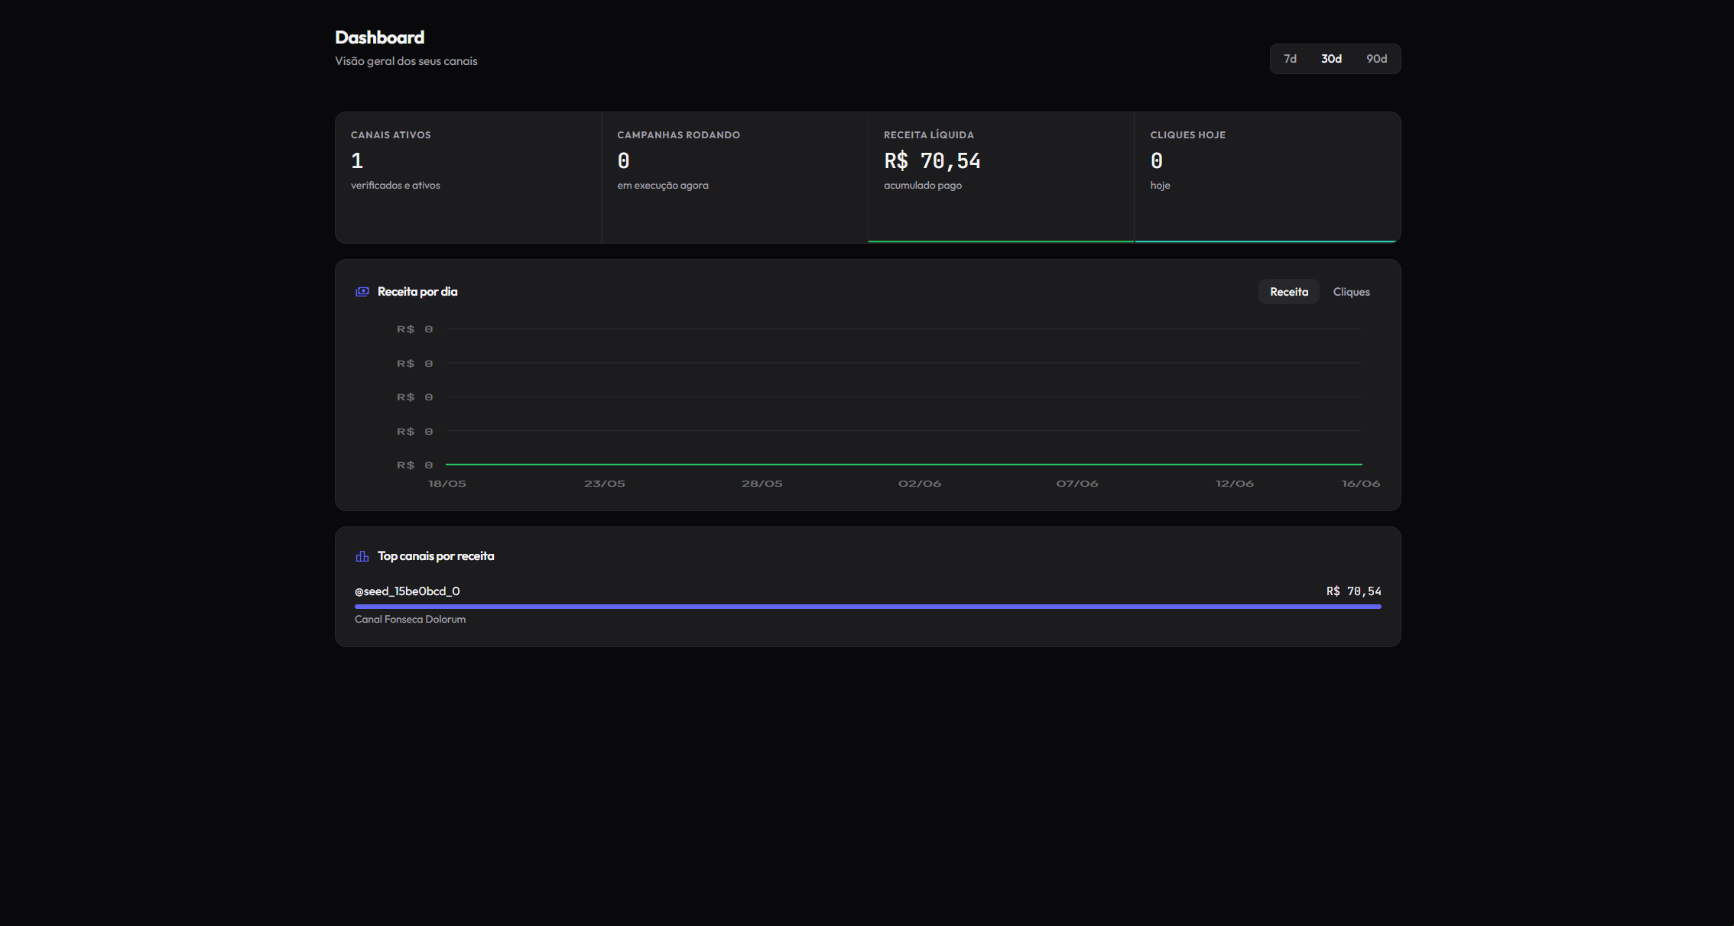1734x926 pixels.
Task: Click the Receita por dia title
Action: (x=417, y=292)
